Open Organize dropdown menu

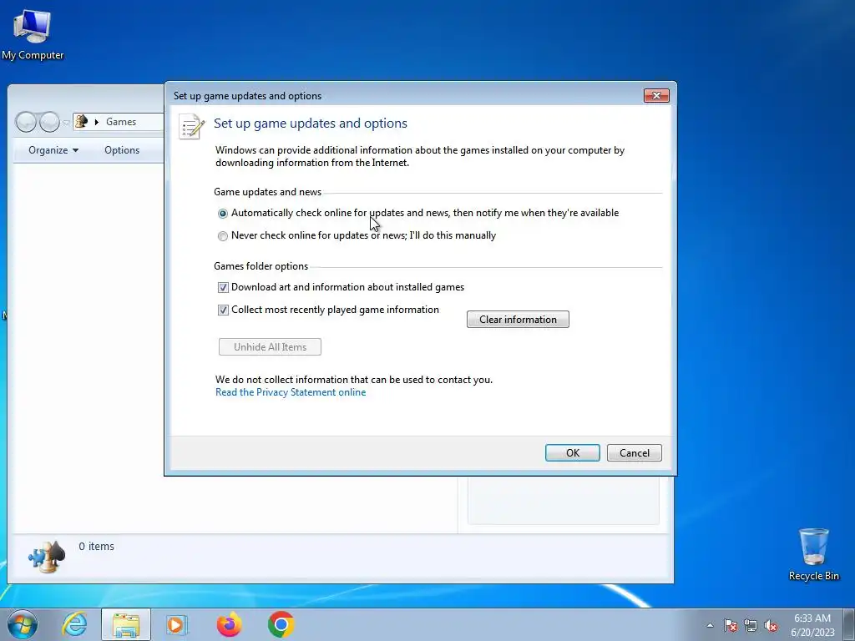pos(53,150)
